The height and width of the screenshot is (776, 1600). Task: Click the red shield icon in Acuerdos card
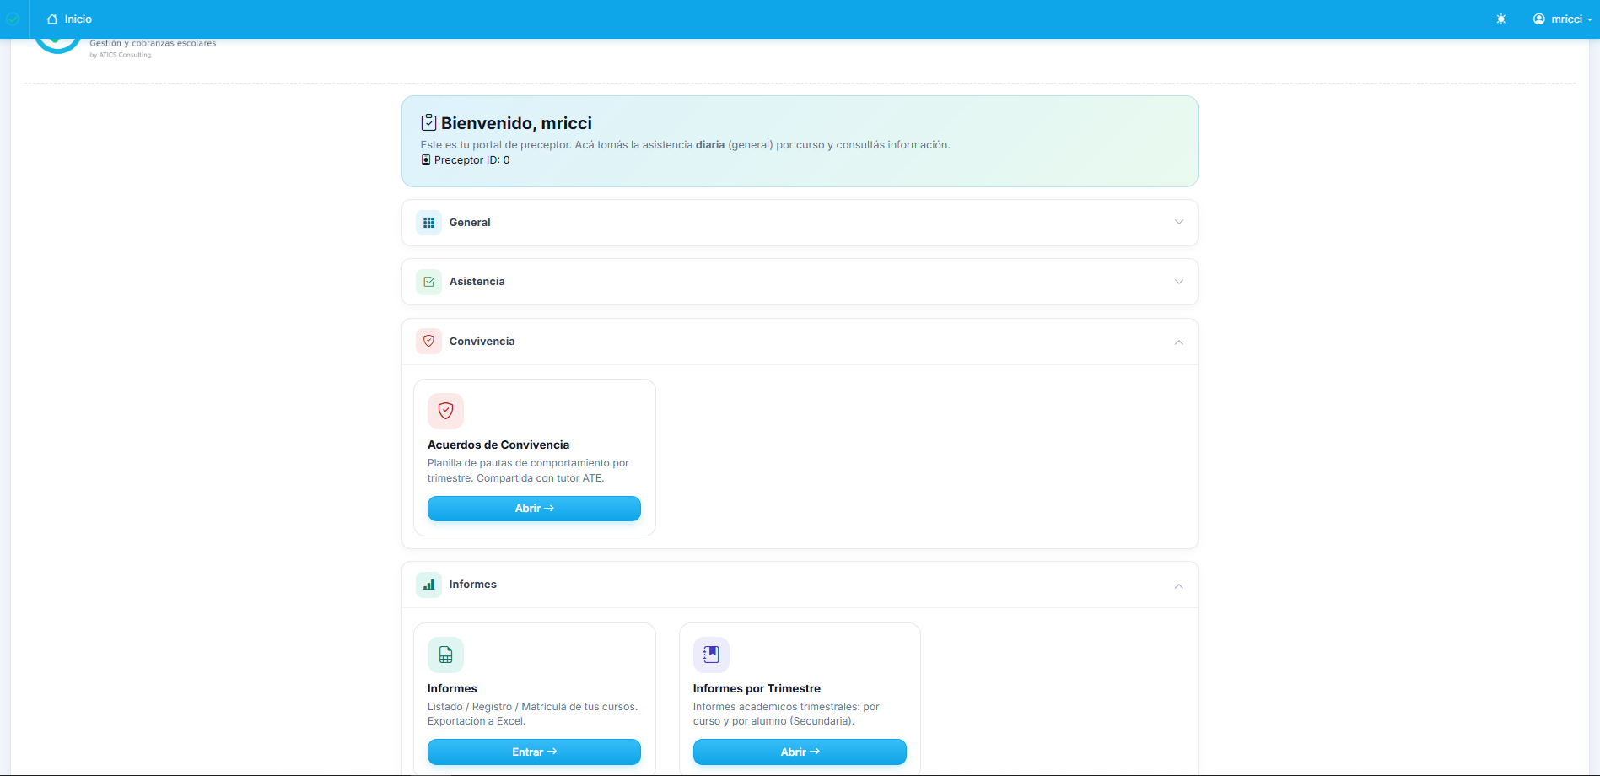coord(445,411)
